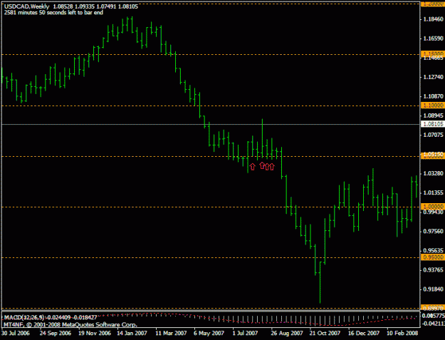Click the 0.95635 price scale label
The width and height of the screenshot is (445, 340).
coord(433,250)
